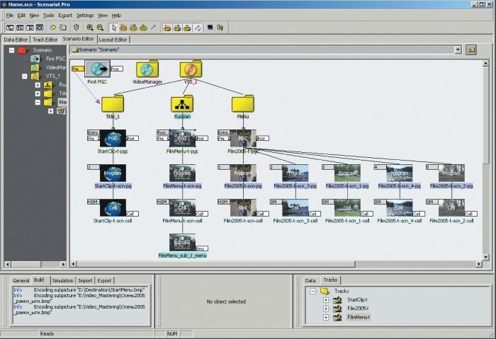This screenshot has height=339, width=496.
Task: Click the Zoom Out magnifier icon
Action: click(100, 28)
